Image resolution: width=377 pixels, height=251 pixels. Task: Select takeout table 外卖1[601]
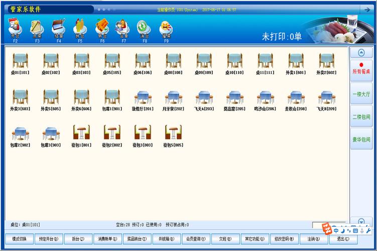click(x=296, y=64)
